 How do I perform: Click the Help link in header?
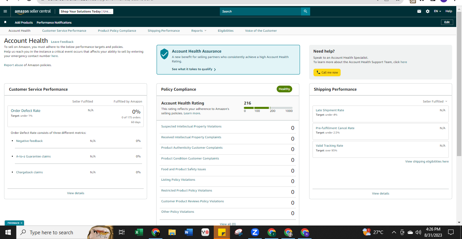coord(449,11)
